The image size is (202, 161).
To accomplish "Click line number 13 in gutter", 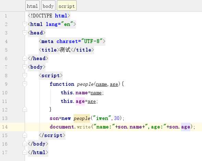I will (x=5, y=118).
